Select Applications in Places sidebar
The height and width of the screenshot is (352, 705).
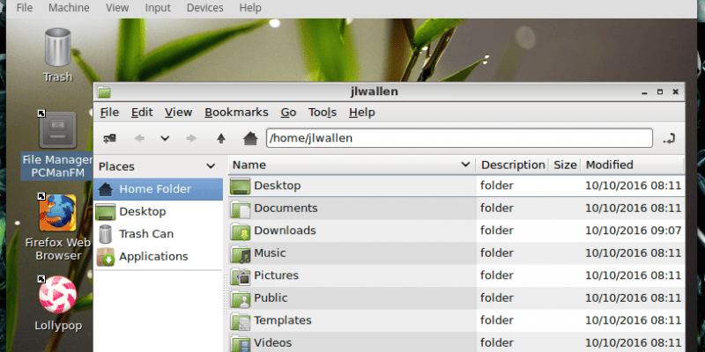point(159,256)
